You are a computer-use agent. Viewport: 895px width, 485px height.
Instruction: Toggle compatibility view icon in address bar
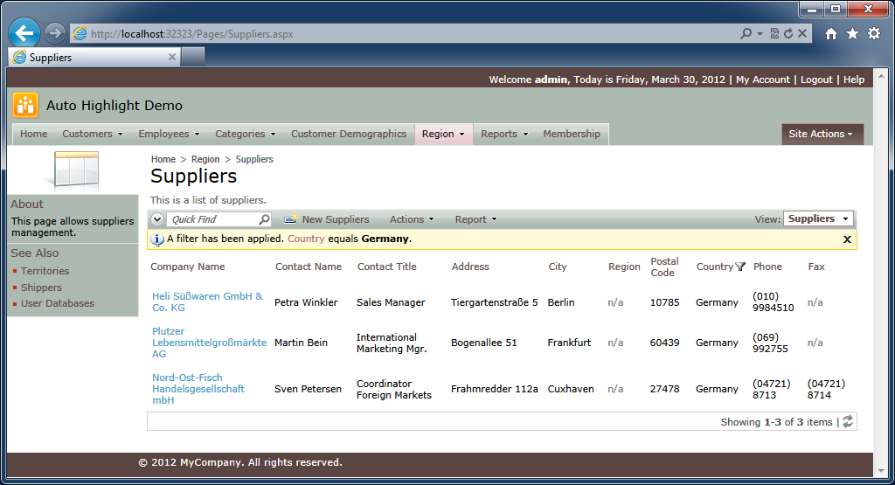[x=774, y=34]
